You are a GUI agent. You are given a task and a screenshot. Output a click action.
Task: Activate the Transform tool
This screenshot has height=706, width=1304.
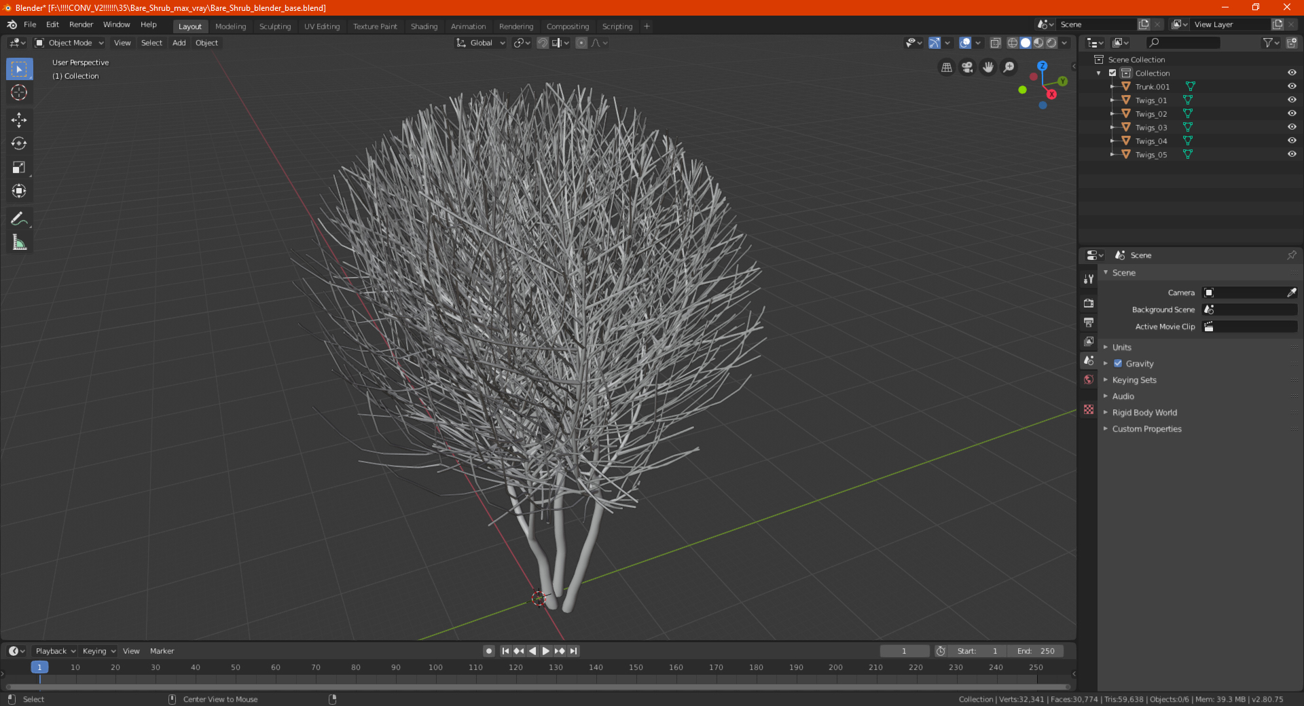coord(19,191)
